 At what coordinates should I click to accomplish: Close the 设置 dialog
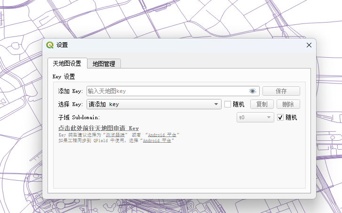click(x=309, y=45)
